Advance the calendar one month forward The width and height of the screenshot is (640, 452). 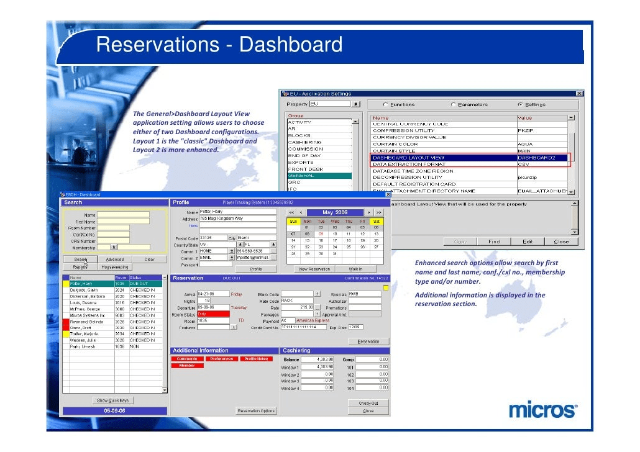(368, 212)
